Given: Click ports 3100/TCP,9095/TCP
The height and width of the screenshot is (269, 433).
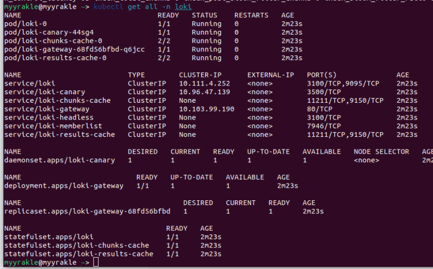Looking at the screenshot, I should 343,83.
